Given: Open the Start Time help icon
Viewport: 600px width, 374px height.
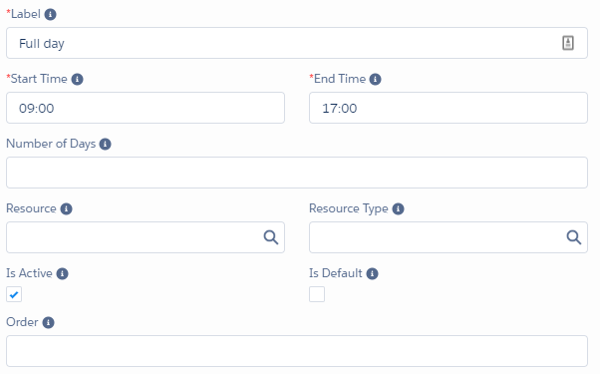Looking at the screenshot, I should coord(78,79).
